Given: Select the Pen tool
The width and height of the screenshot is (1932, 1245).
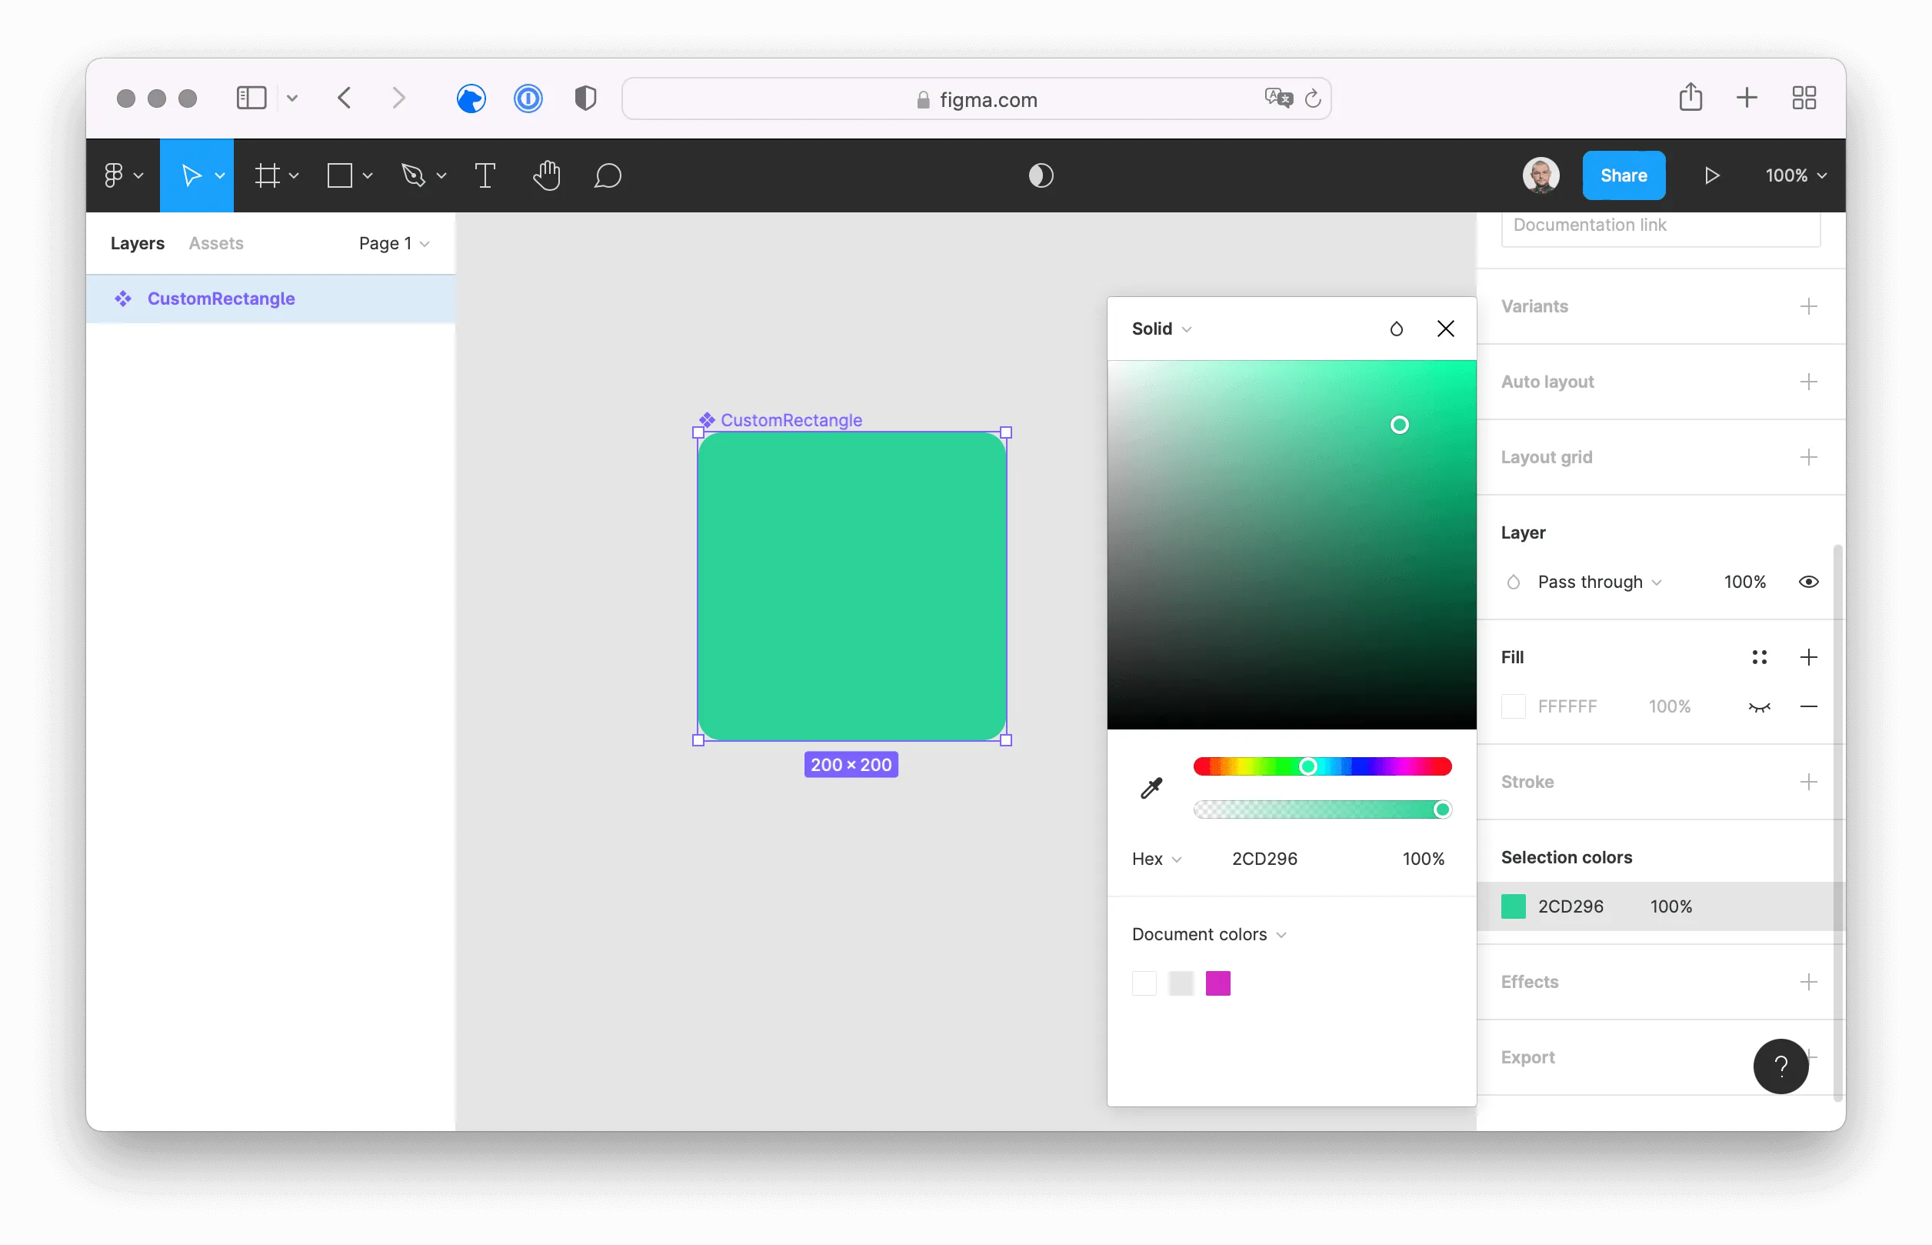Looking at the screenshot, I should pos(415,175).
